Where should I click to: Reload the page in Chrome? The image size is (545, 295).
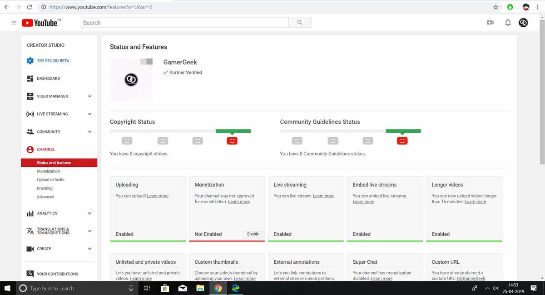pos(30,7)
